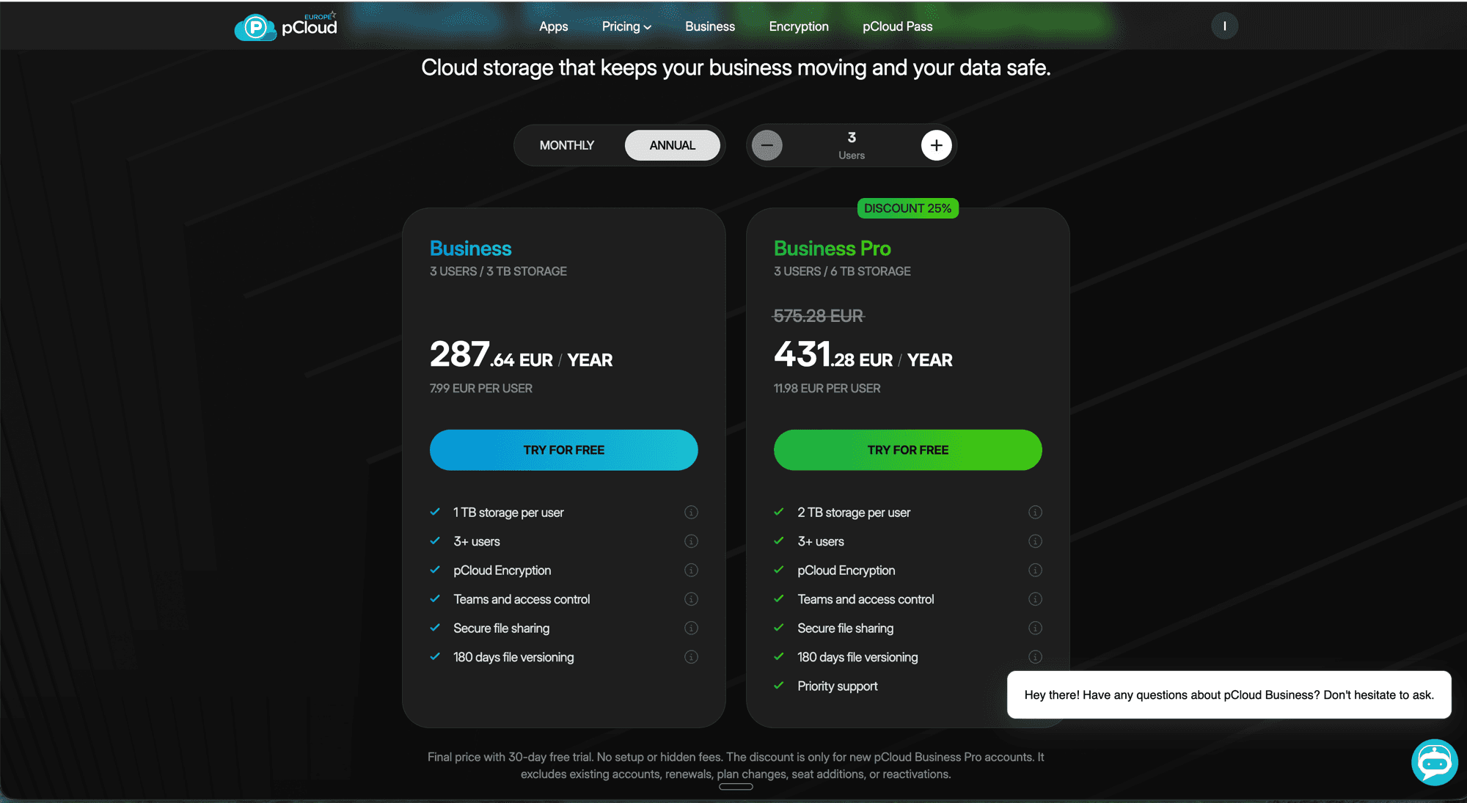Screen dimensions: 1467x803
Task: Click info icon beside Teams and access control
Action: tap(691, 599)
